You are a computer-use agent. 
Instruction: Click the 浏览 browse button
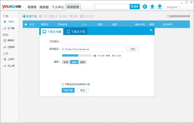click(133, 49)
